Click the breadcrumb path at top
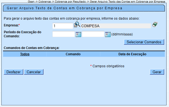169x107 pixels. point(96,2)
